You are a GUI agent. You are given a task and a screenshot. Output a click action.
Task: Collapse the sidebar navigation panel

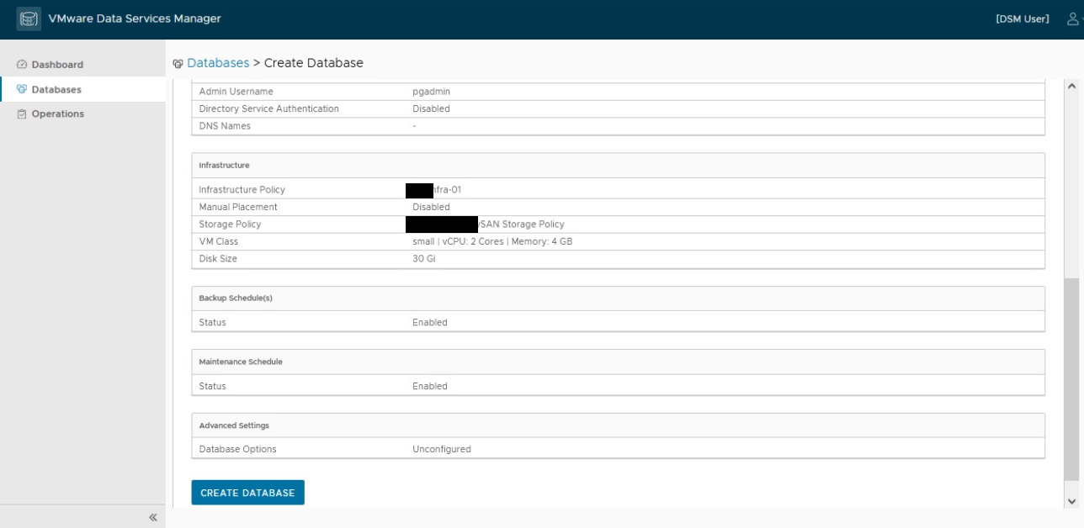click(x=153, y=518)
